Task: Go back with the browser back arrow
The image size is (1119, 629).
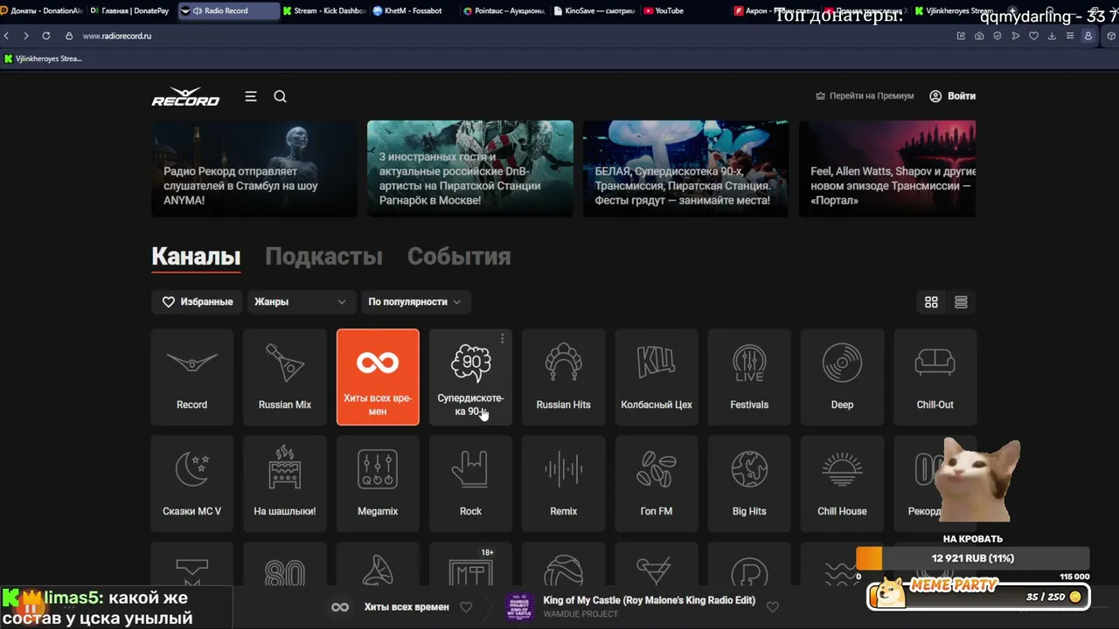Action: click(7, 36)
